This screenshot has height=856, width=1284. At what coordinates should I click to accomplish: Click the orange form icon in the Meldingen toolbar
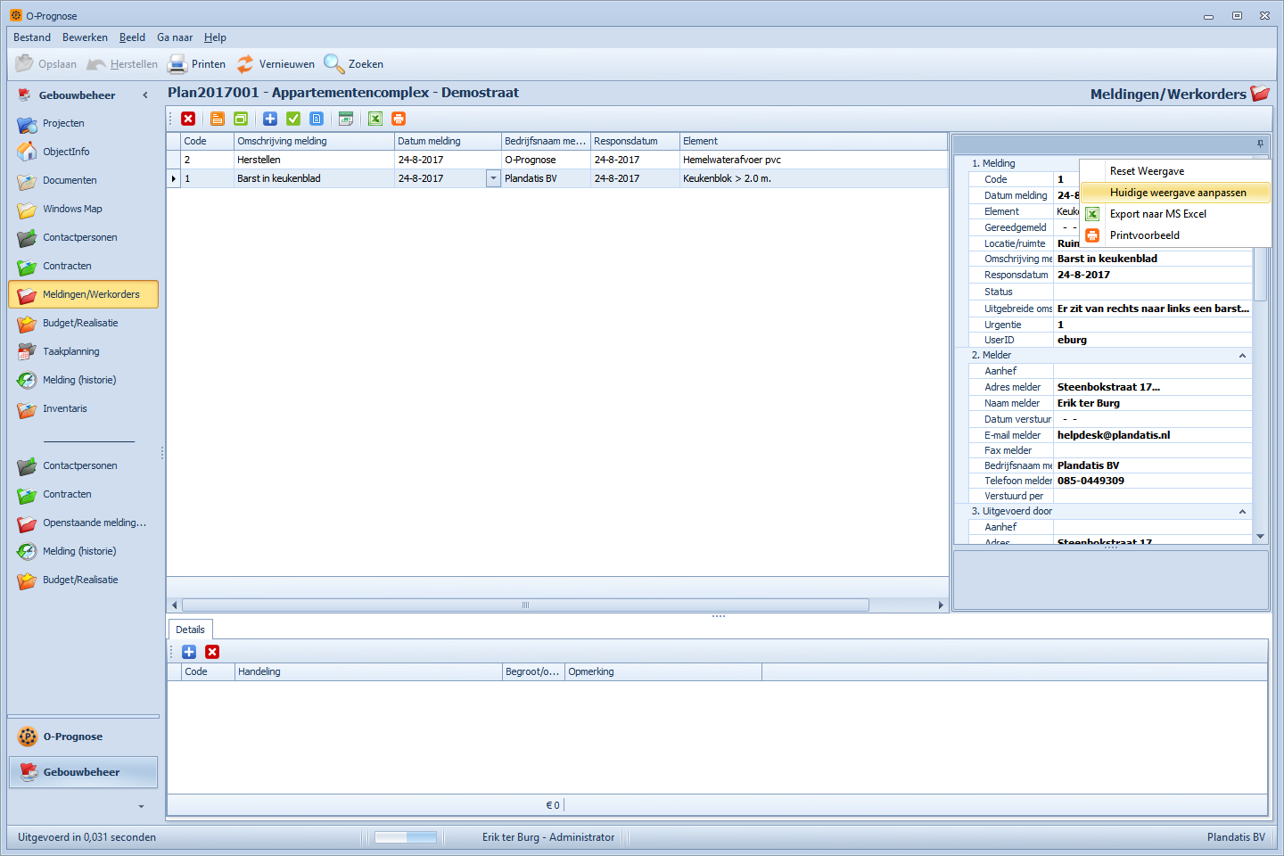218,119
